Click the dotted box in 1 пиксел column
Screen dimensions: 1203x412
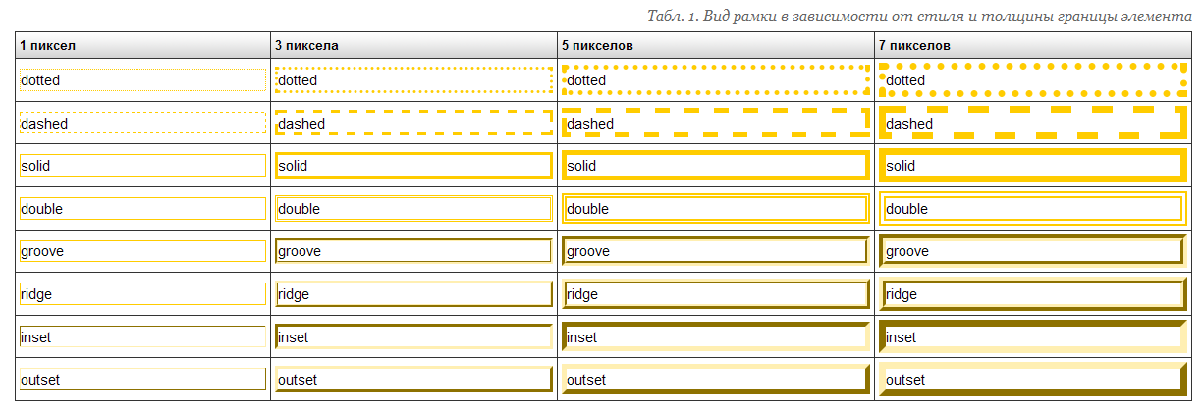143,80
